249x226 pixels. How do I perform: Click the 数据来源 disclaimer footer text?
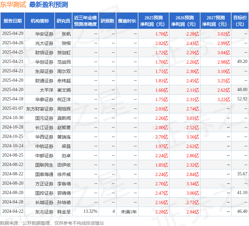tap(52, 223)
